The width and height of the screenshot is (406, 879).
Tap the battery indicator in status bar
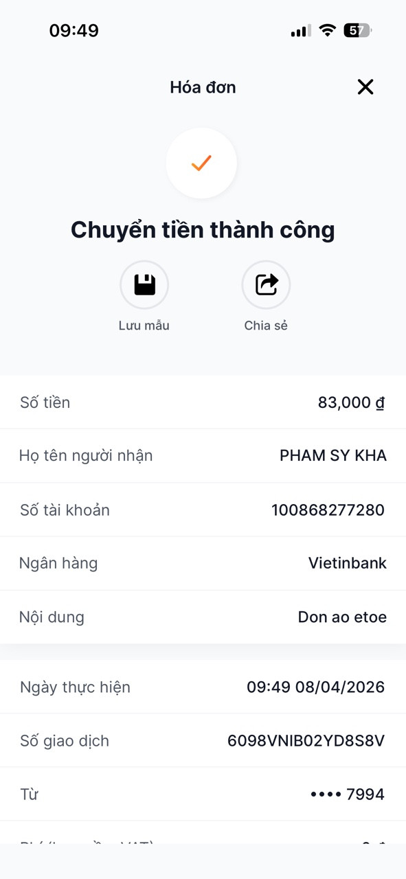pyautogui.click(x=358, y=30)
